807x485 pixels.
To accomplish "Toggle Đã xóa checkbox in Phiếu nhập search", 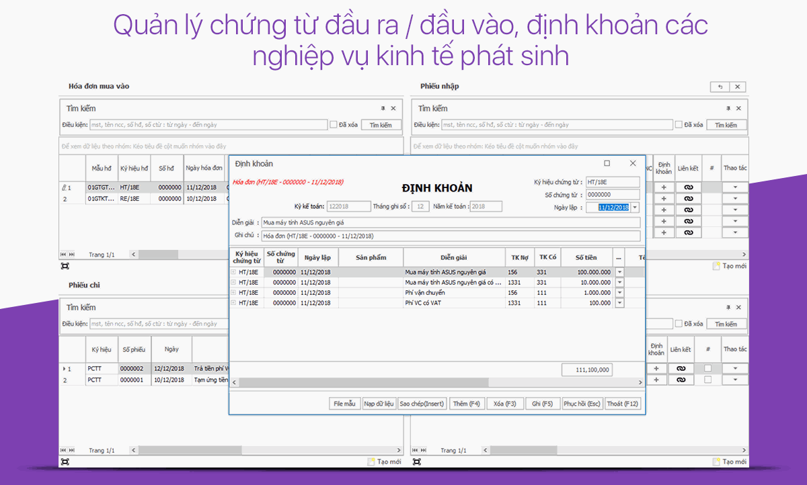I will (x=679, y=125).
